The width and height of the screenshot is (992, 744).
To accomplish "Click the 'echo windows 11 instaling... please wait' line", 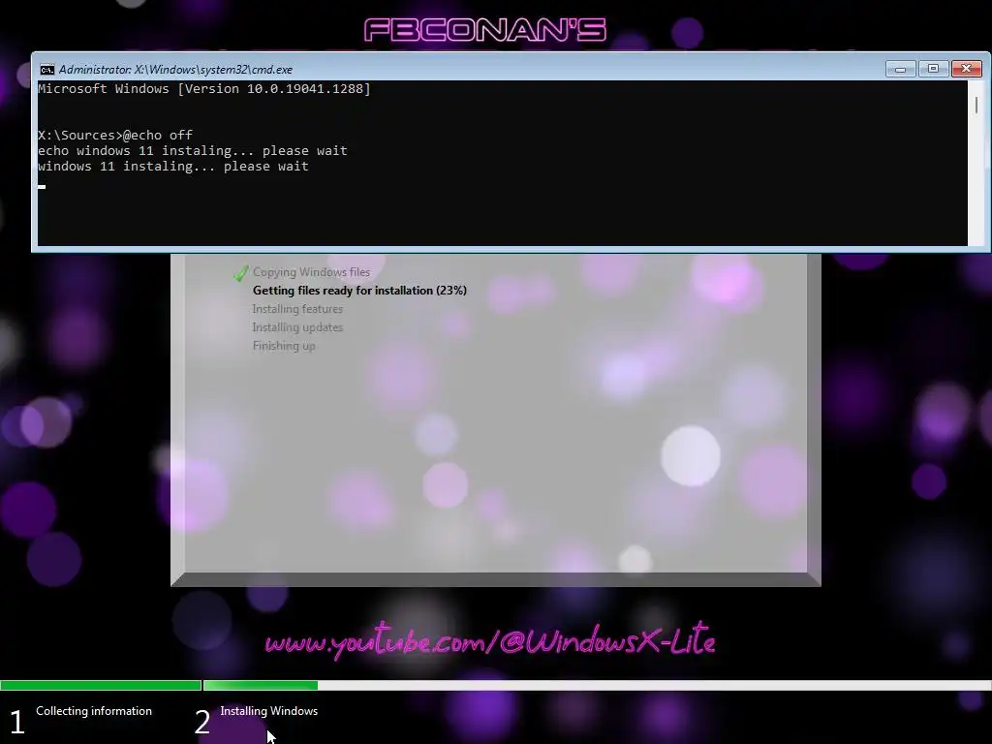I will click(193, 150).
